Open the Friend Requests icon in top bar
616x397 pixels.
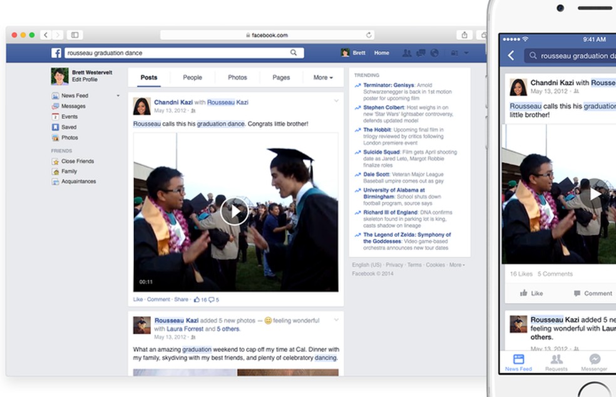click(x=408, y=53)
